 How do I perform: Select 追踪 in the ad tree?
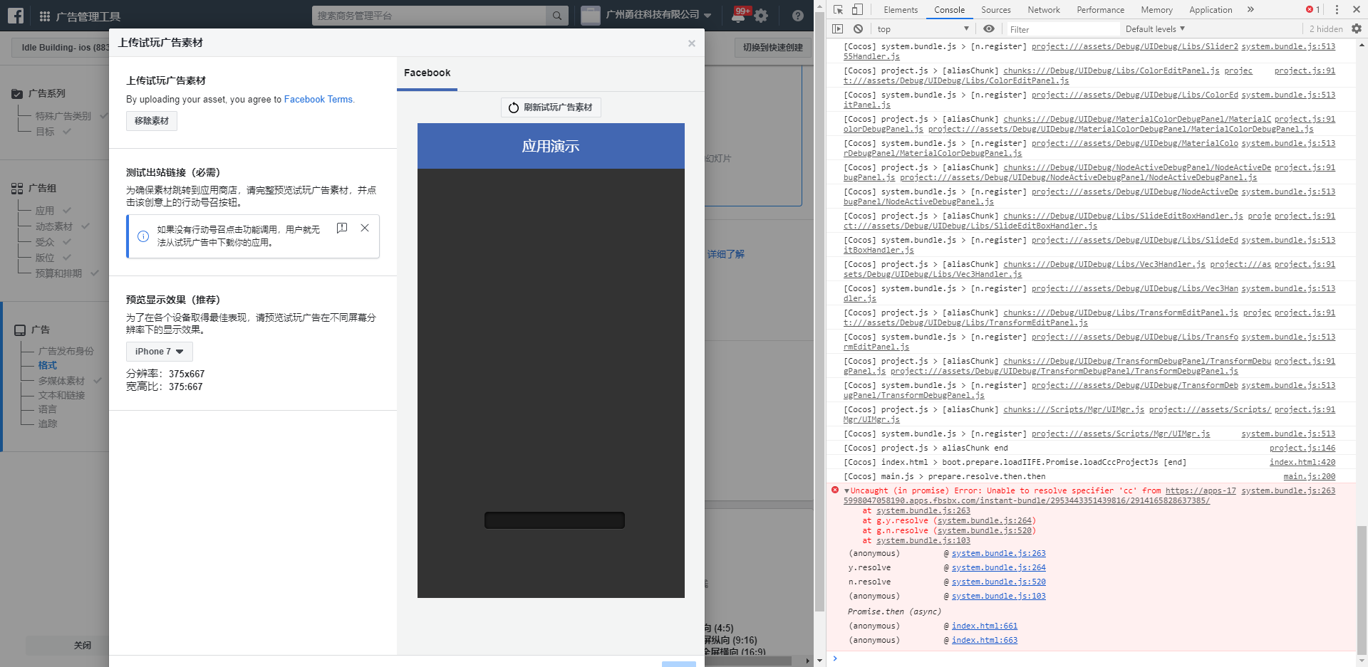48,424
